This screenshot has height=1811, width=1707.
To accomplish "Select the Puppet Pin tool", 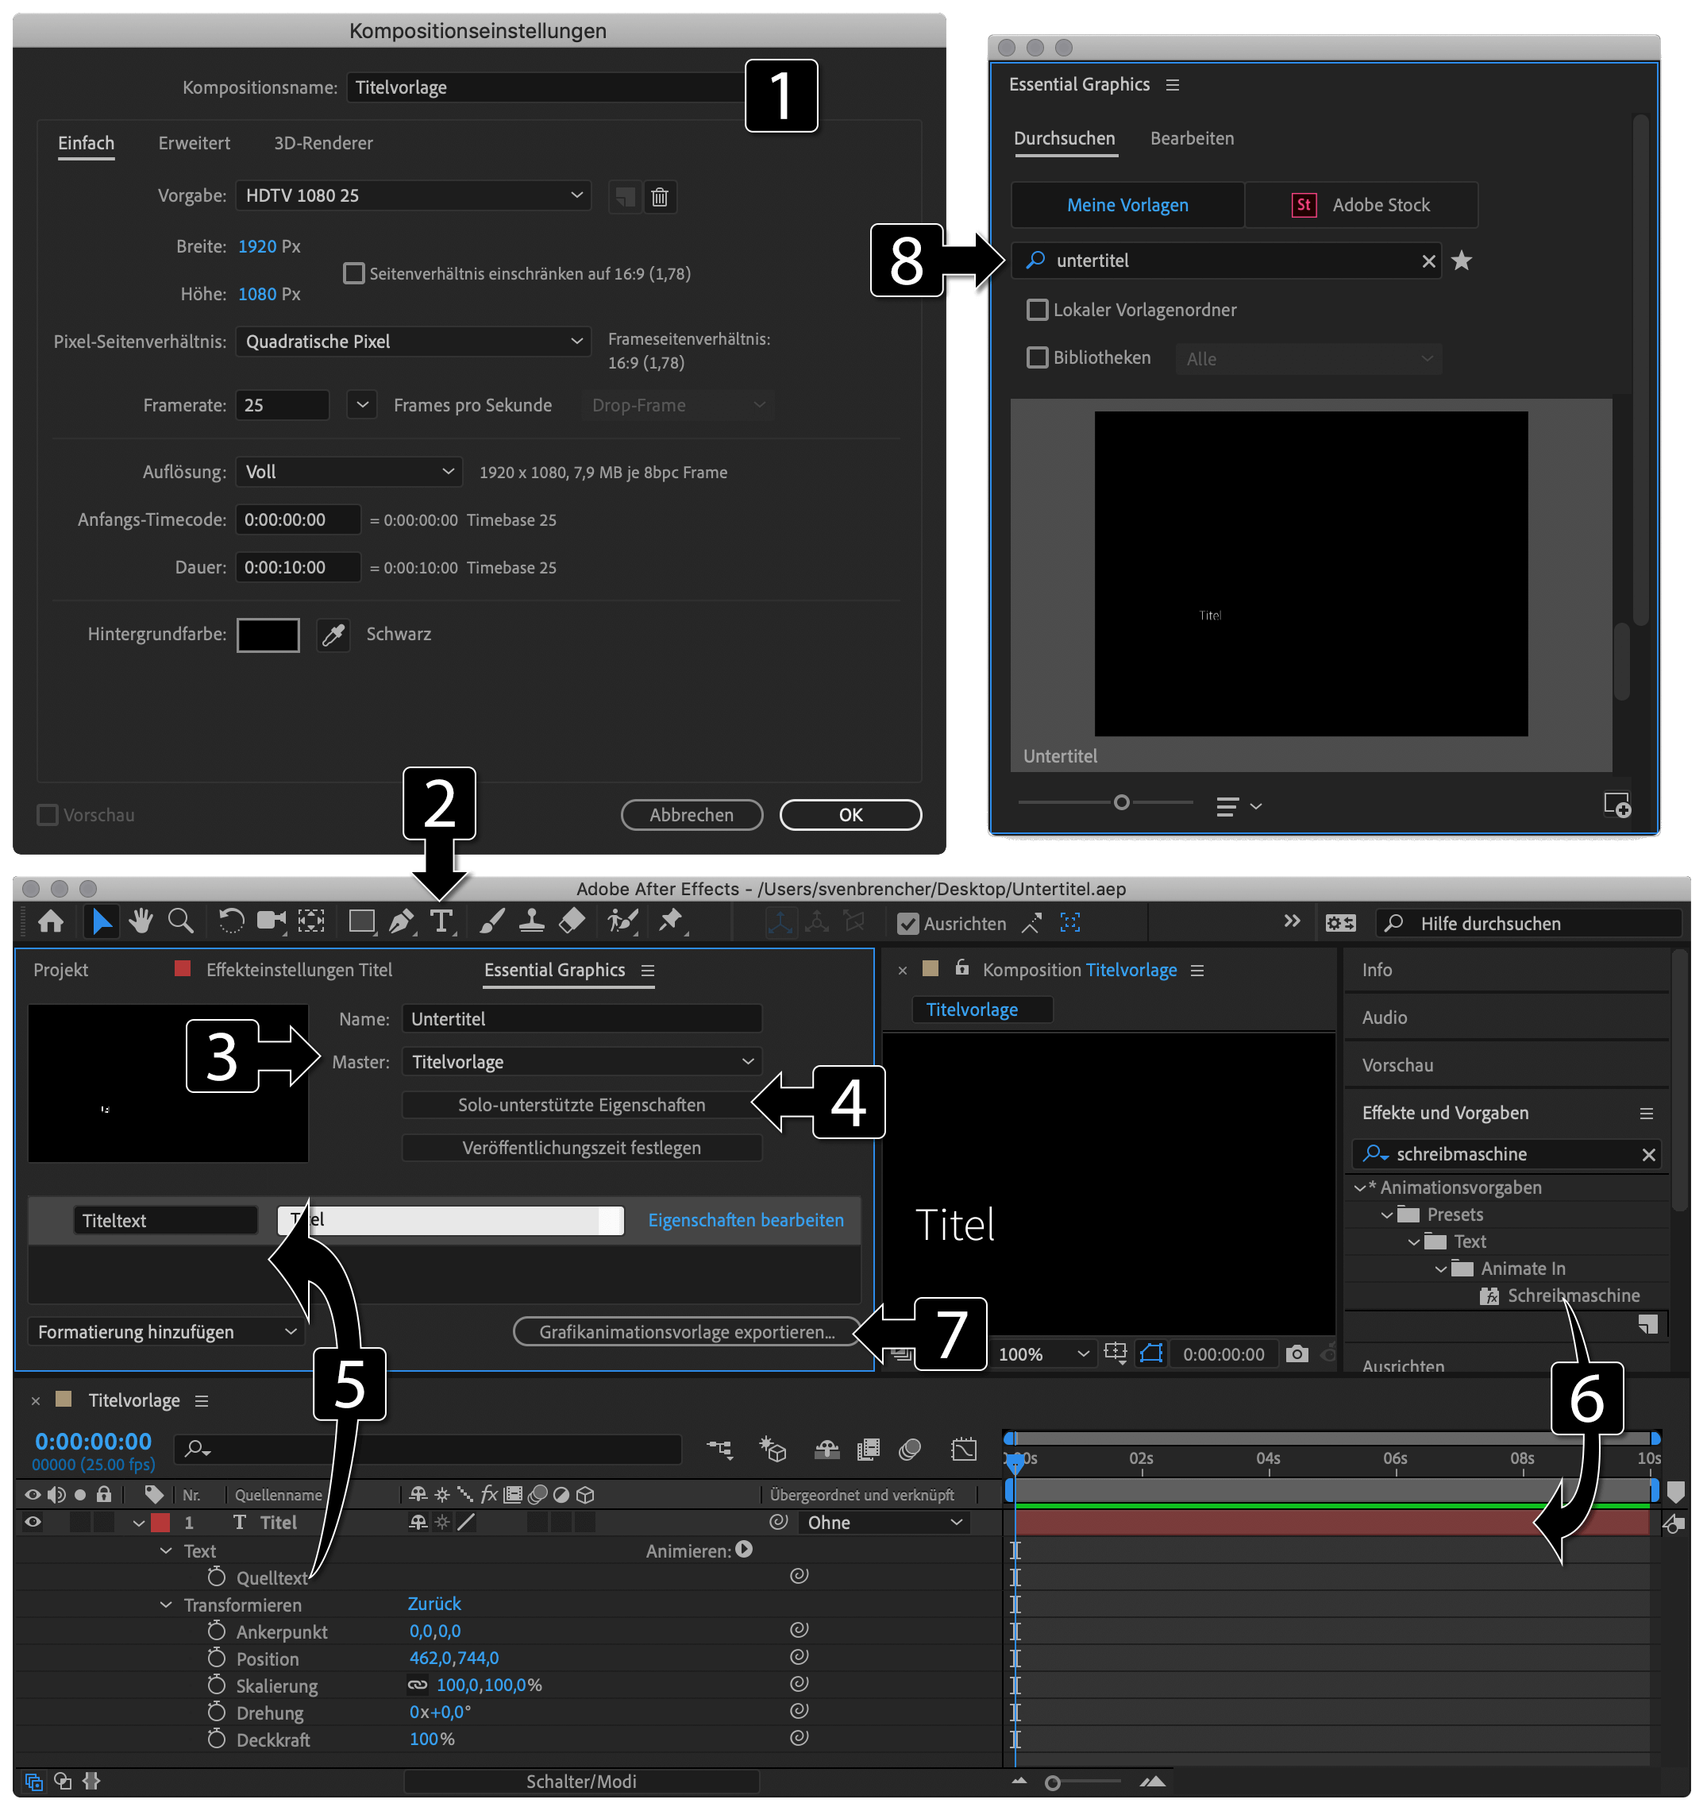I will coord(672,923).
